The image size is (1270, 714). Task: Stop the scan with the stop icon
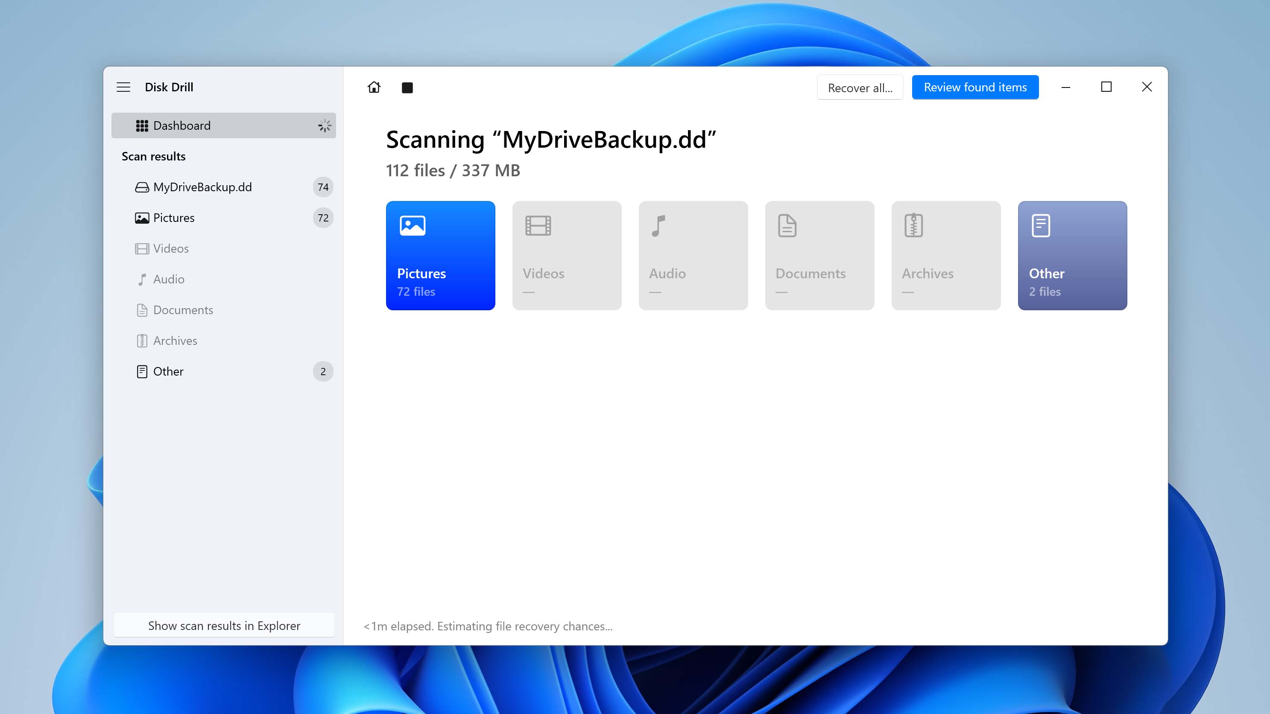click(407, 88)
